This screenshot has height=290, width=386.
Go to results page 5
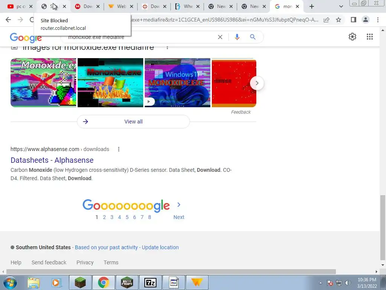coord(127,217)
